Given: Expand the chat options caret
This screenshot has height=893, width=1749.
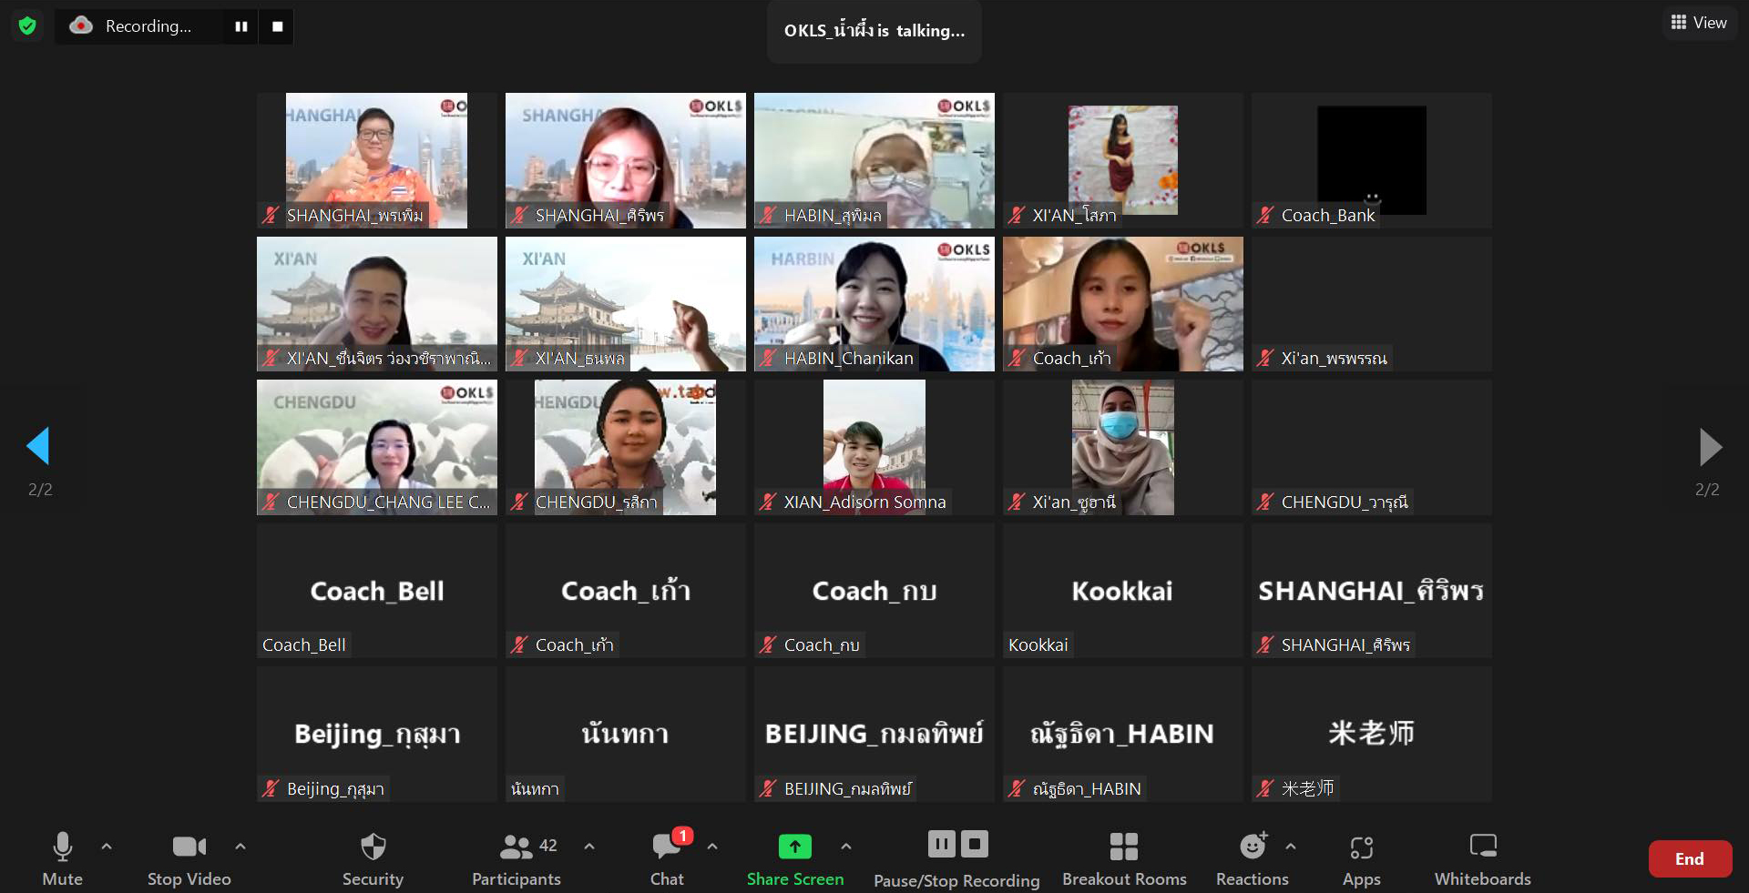Looking at the screenshot, I should point(712,847).
